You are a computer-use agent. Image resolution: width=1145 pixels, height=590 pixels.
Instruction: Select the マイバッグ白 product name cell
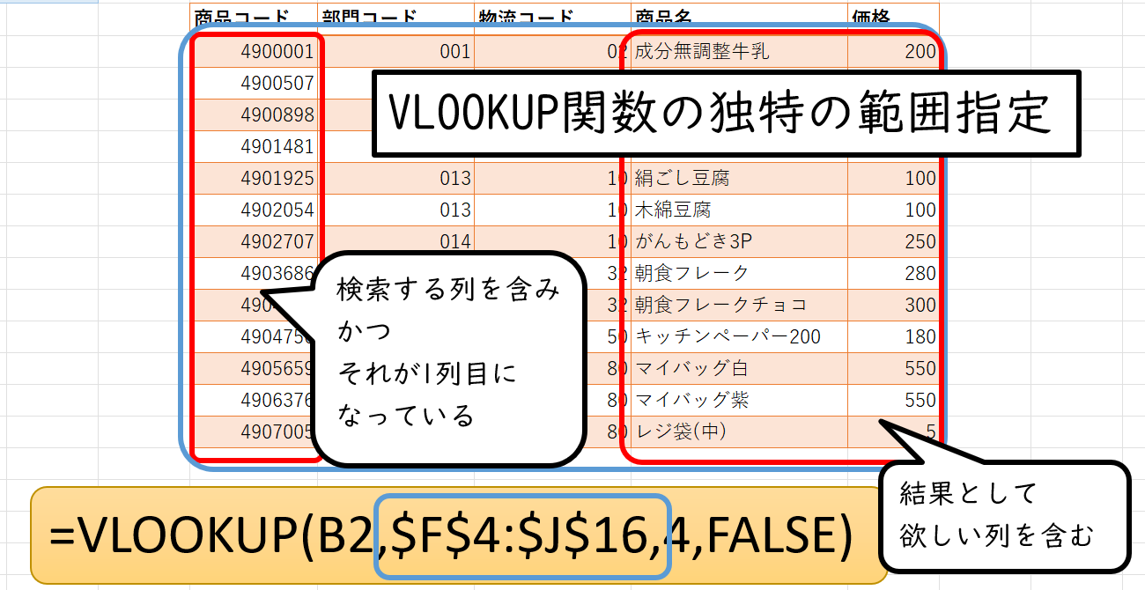click(x=739, y=368)
